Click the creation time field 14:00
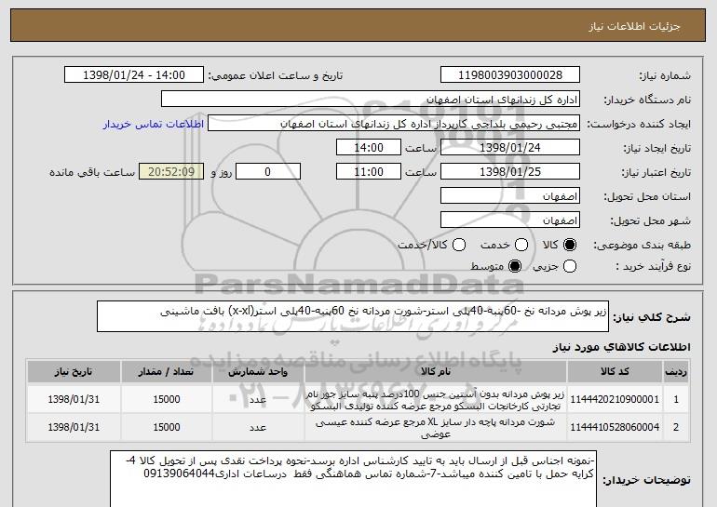This screenshot has height=507, width=717. pyautogui.click(x=369, y=148)
